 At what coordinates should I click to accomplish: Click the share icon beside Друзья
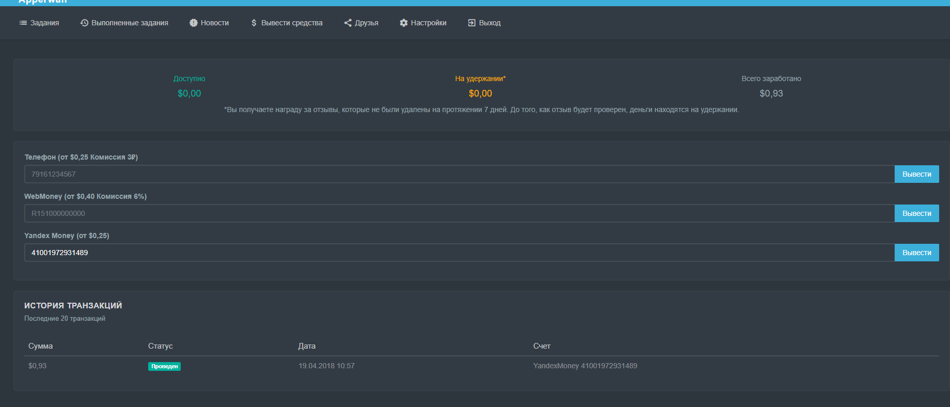pyautogui.click(x=348, y=23)
